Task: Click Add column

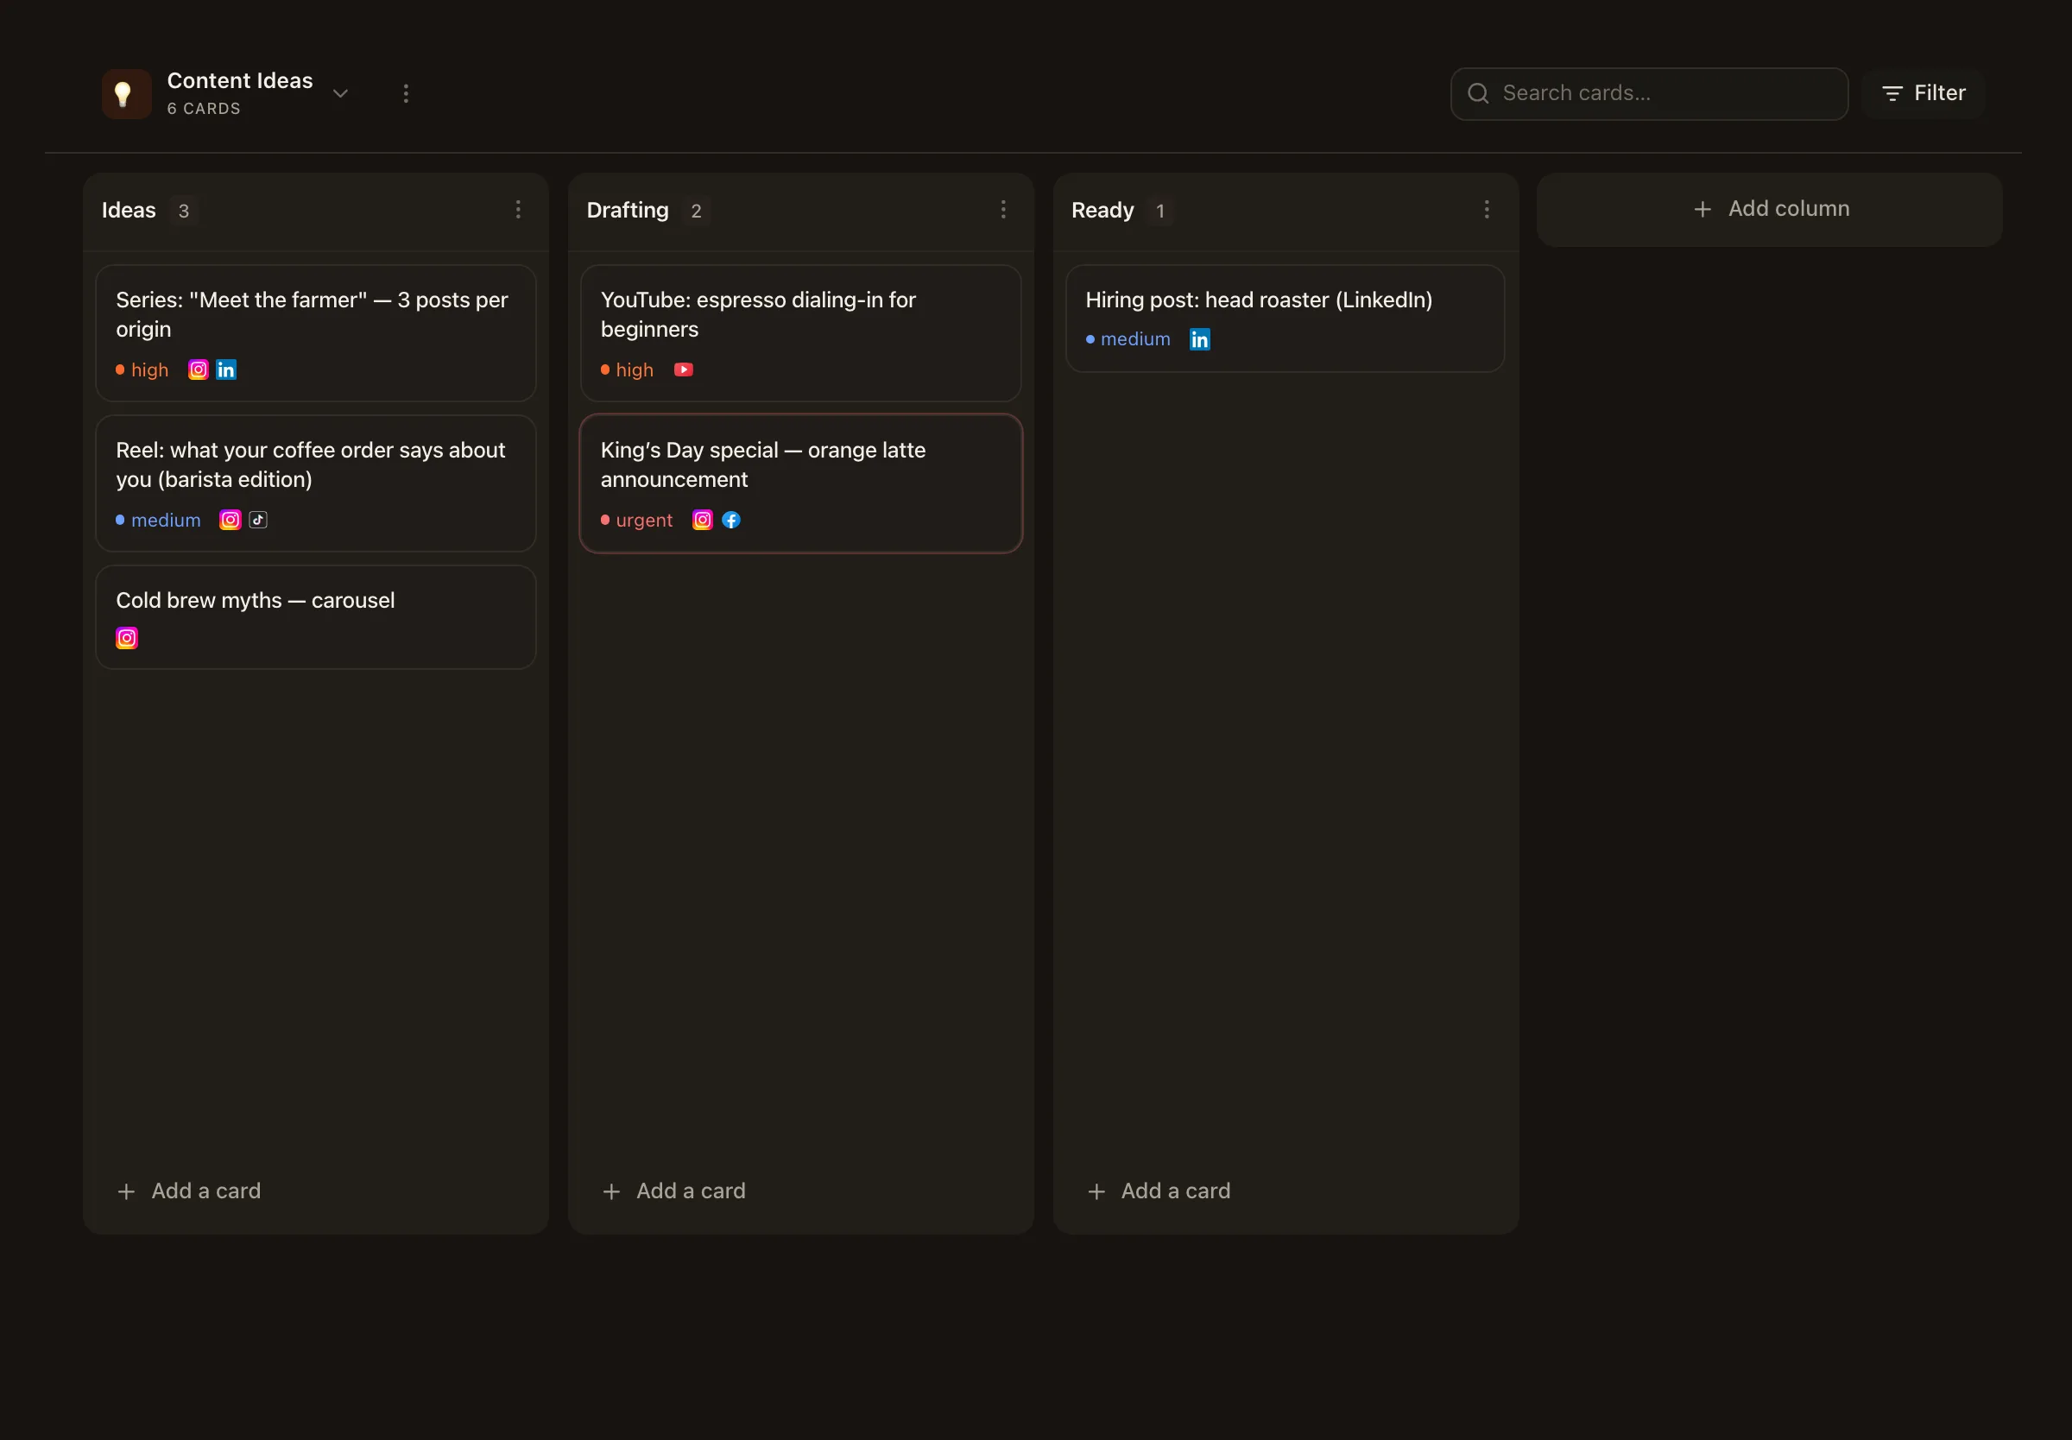Action: pos(1769,209)
